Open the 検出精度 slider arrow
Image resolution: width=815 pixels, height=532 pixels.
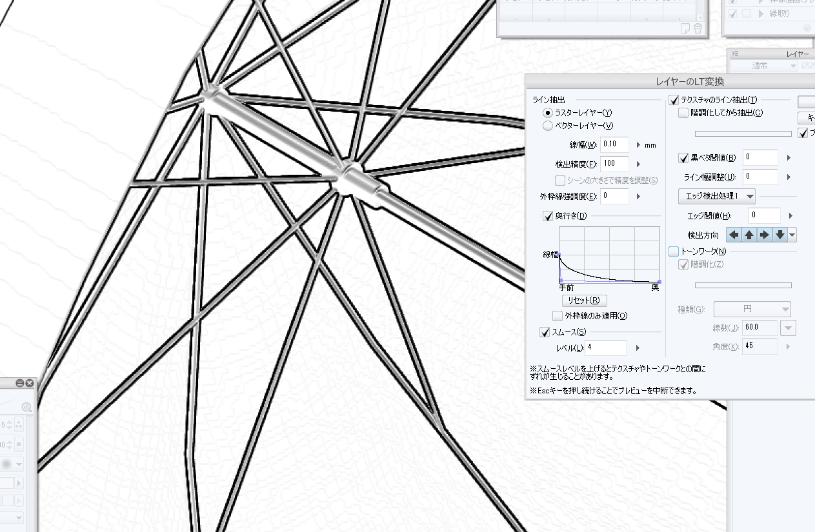coord(638,164)
